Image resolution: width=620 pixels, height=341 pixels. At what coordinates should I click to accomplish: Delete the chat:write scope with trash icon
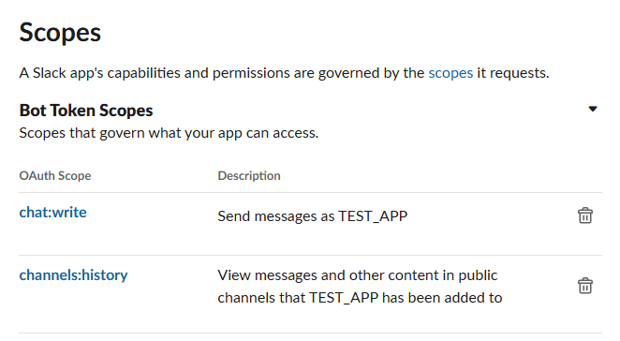[584, 215]
